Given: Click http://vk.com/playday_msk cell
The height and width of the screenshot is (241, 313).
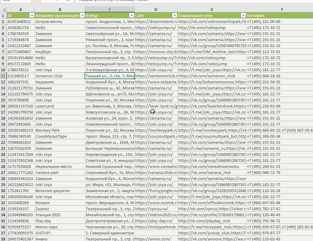Looking at the screenshot, I should [212, 221].
